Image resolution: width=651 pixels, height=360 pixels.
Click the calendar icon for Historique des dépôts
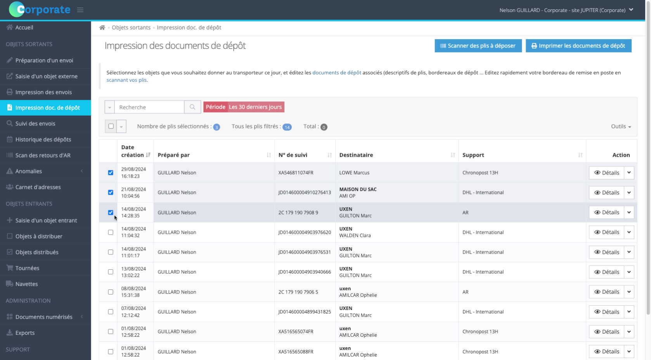tap(10, 139)
